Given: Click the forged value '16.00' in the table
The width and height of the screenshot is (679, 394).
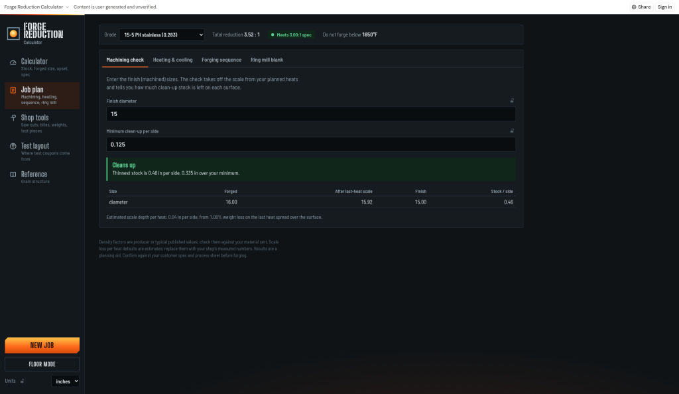Looking at the screenshot, I should tap(231, 202).
